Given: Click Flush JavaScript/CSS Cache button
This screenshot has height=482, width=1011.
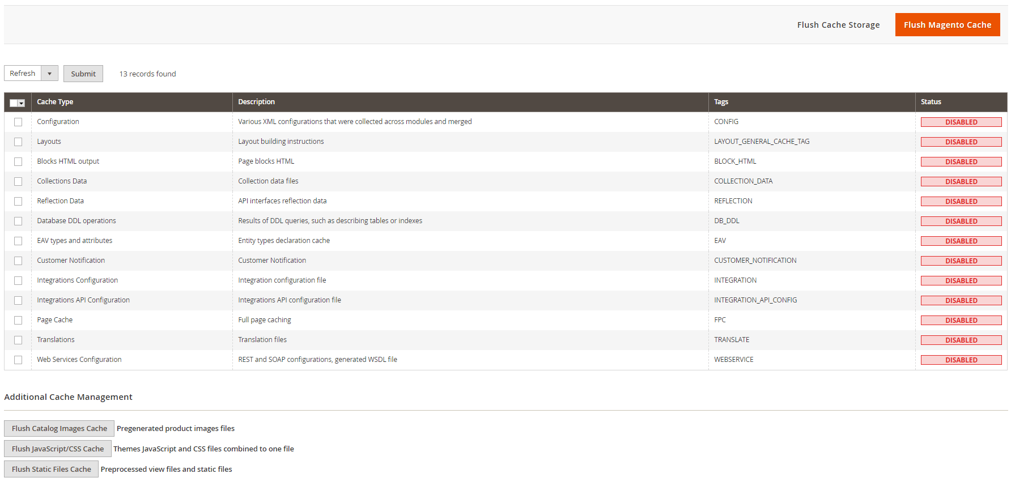Looking at the screenshot, I should point(58,449).
